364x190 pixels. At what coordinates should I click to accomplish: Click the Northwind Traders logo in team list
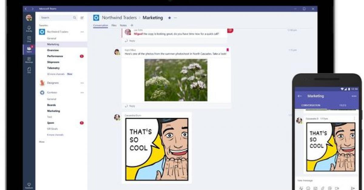pos(42,32)
